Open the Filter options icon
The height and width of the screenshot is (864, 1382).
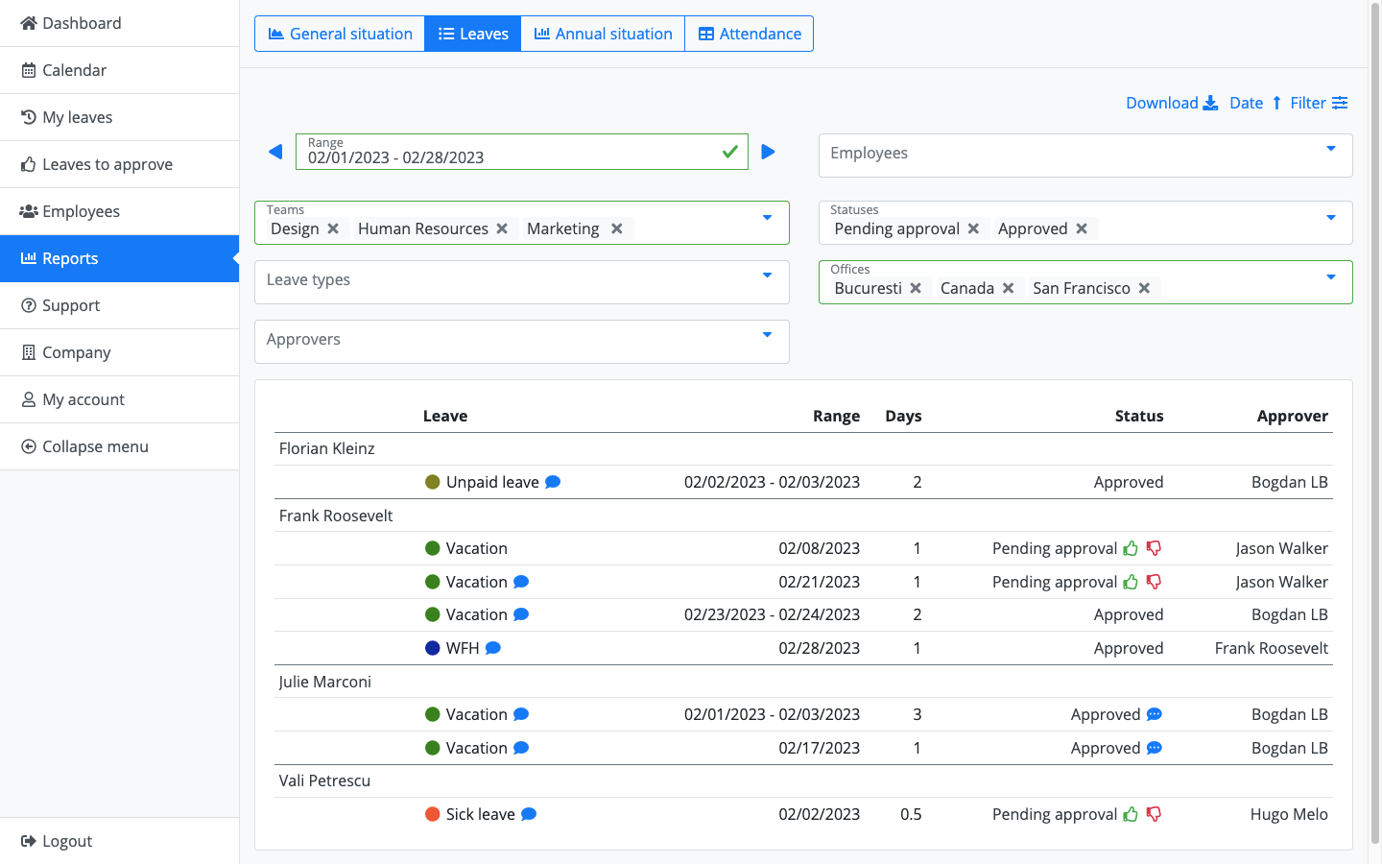point(1341,103)
